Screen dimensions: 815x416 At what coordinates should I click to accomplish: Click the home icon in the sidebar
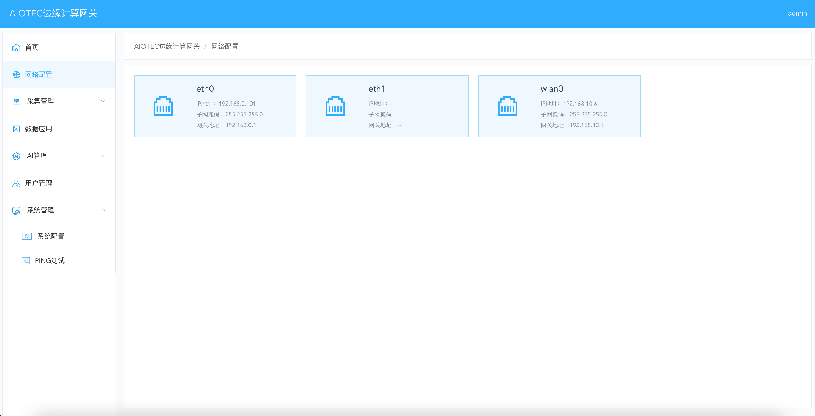coord(16,48)
